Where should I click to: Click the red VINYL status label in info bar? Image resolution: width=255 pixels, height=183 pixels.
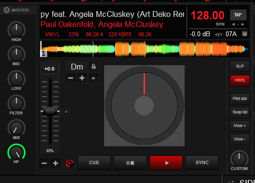pos(52,34)
